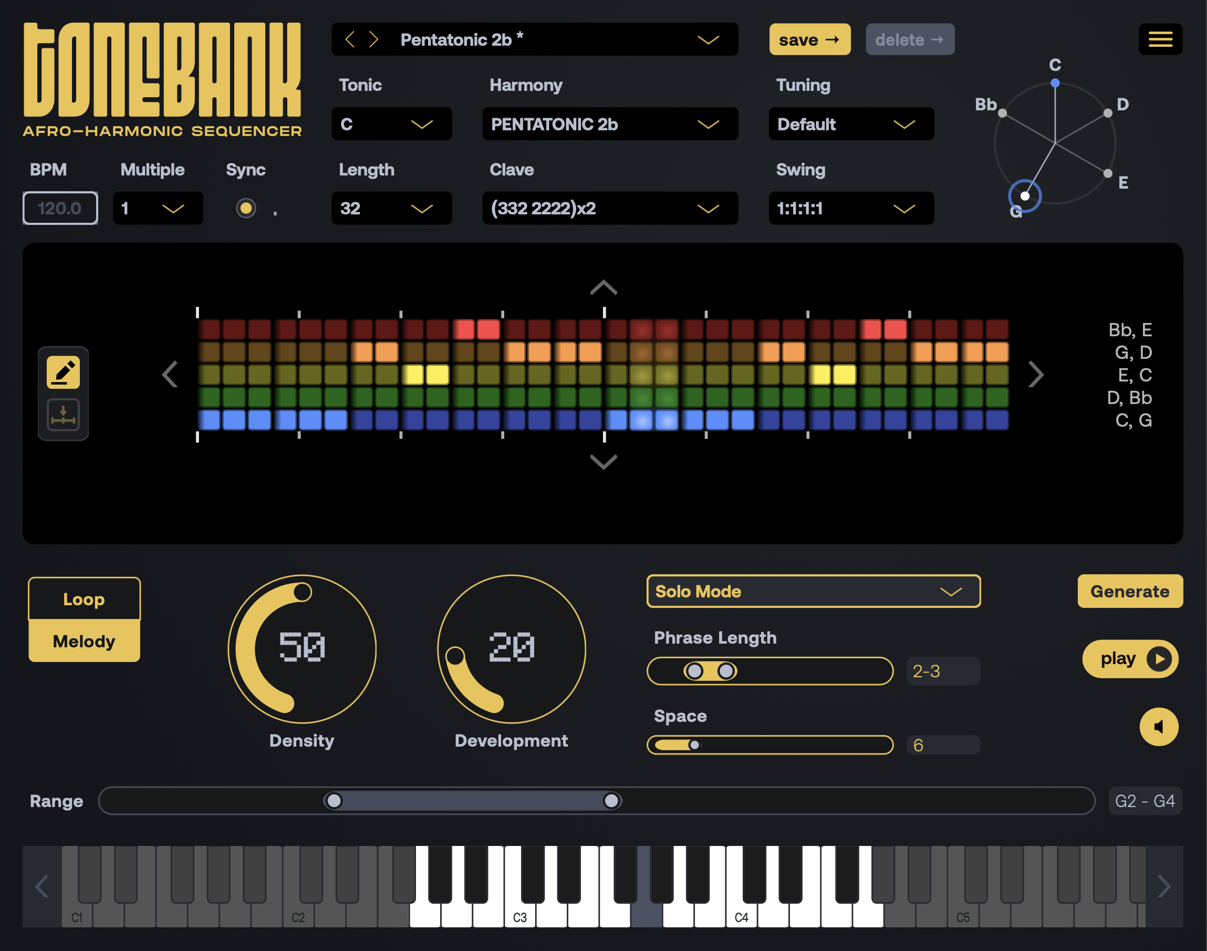This screenshot has width=1207, height=951.
Task: Enable the Sync option
Action: tap(246, 208)
